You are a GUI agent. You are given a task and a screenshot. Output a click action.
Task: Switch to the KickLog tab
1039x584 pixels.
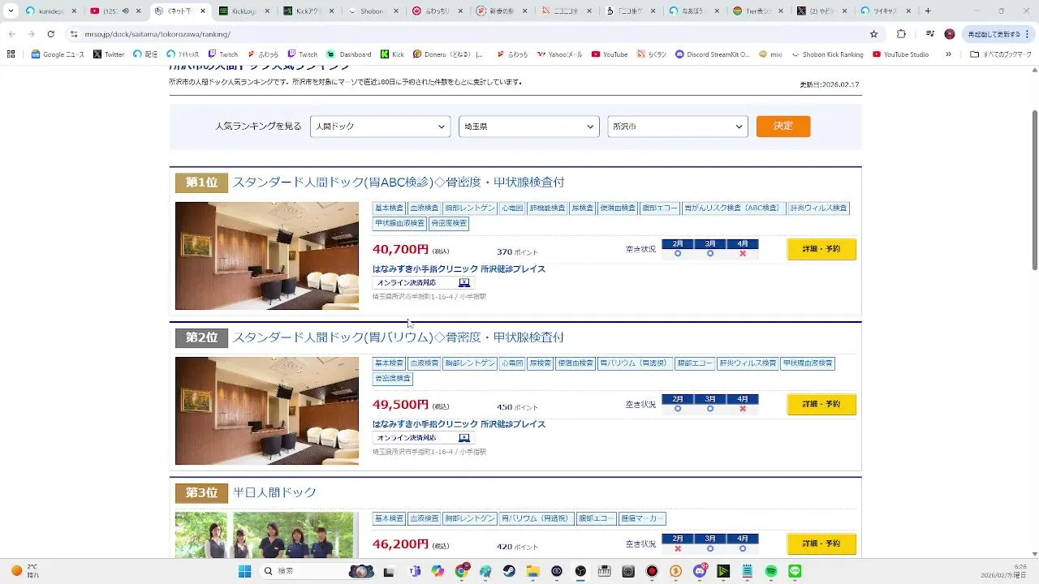tap(244, 11)
